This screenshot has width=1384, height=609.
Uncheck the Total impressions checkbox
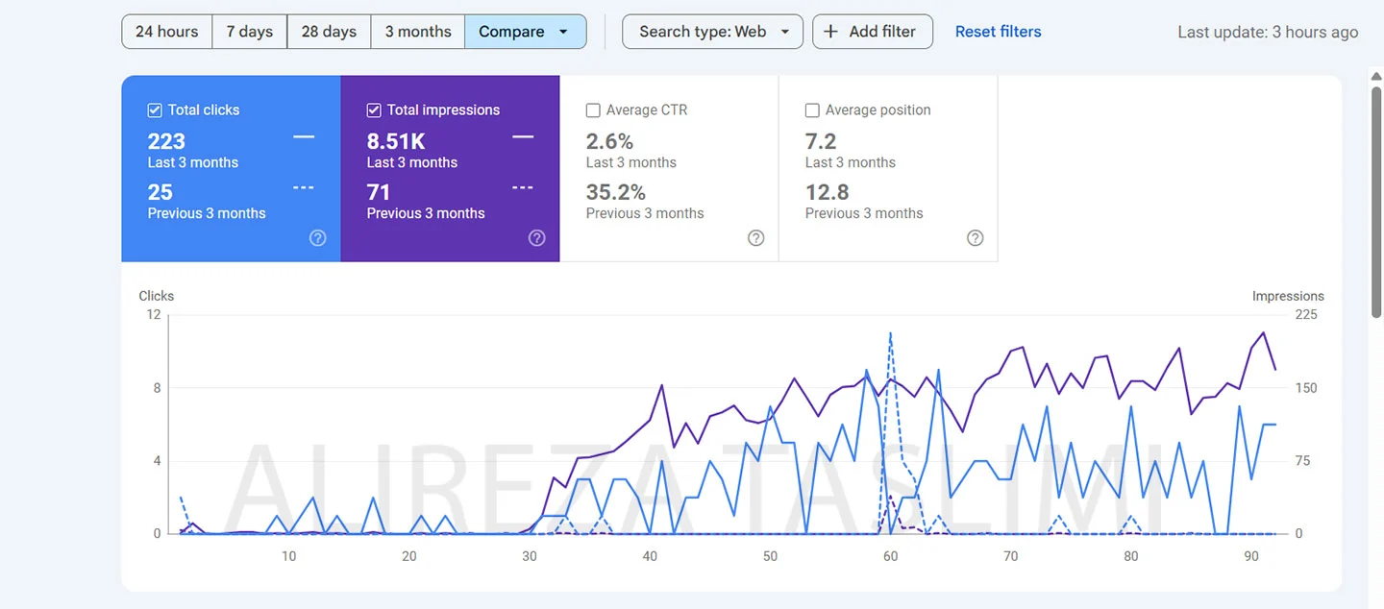point(374,110)
